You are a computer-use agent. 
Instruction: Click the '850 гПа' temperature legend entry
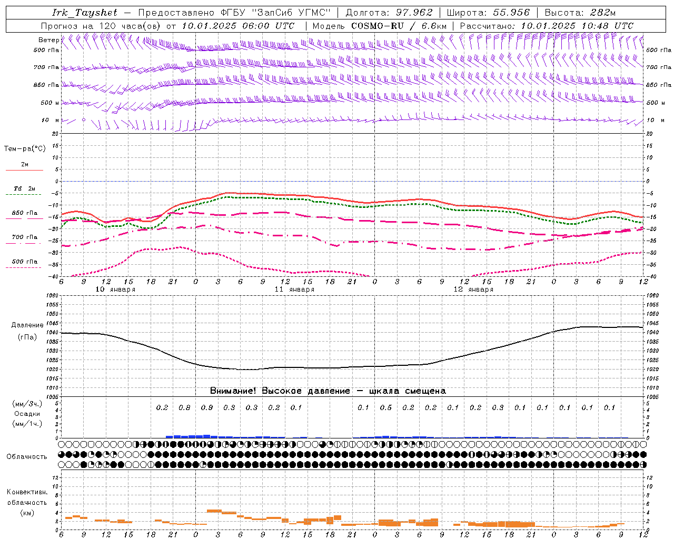pos(25,213)
